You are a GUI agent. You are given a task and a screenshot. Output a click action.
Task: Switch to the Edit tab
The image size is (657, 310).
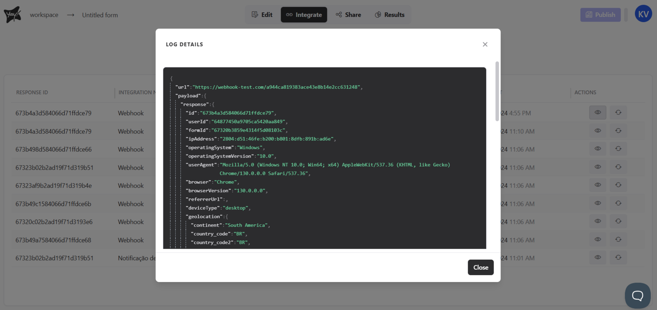pyautogui.click(x=262, y=15)
